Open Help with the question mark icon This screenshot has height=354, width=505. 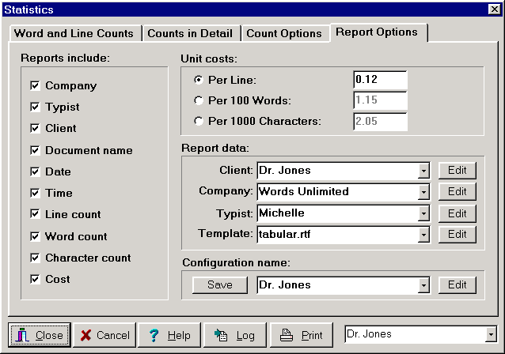(169, 335)
